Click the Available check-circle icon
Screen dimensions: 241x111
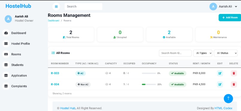(x=164, y=37)
